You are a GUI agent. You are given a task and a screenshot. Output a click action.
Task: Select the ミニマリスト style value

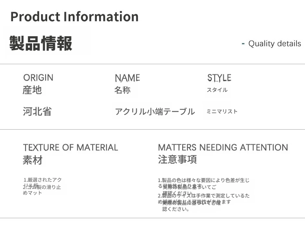[x=222, y=111]
